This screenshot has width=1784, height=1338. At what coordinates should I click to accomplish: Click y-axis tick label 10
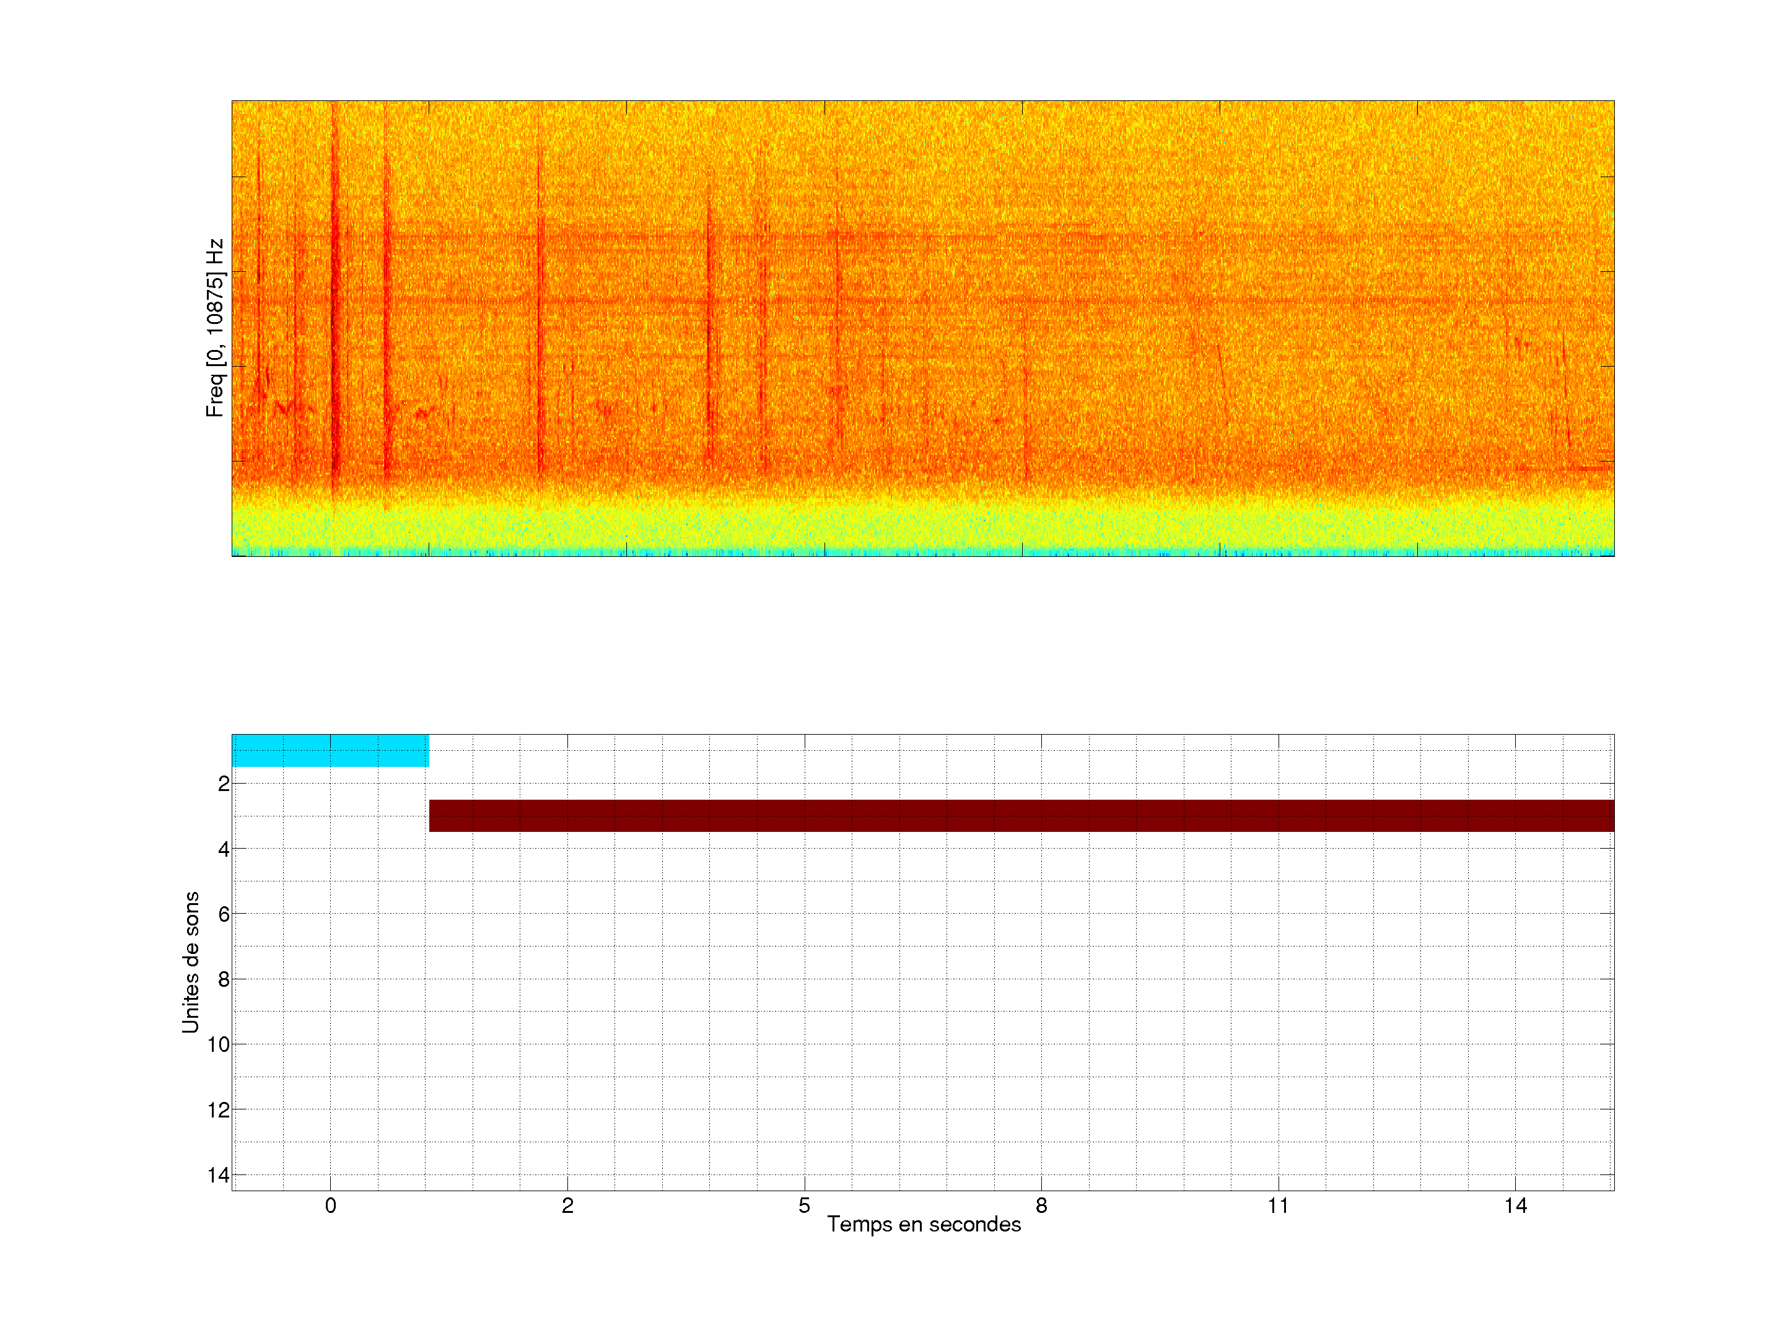219,1044
